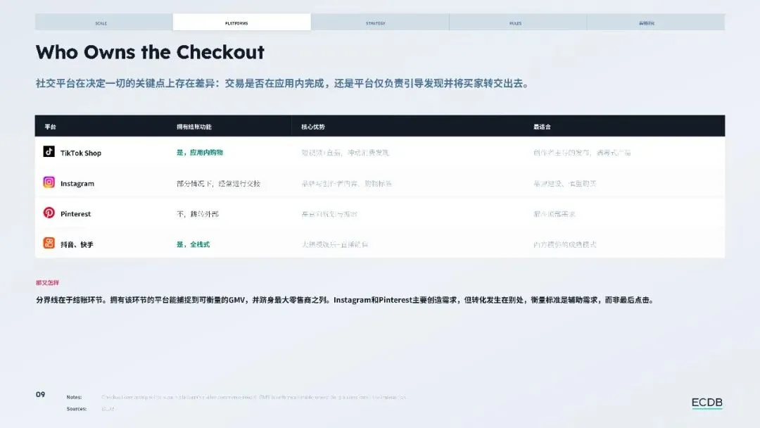This screenshot has width=760, height=428.
Task: Select the 'Instagram' platform name
Action: [x=77, y=184]
